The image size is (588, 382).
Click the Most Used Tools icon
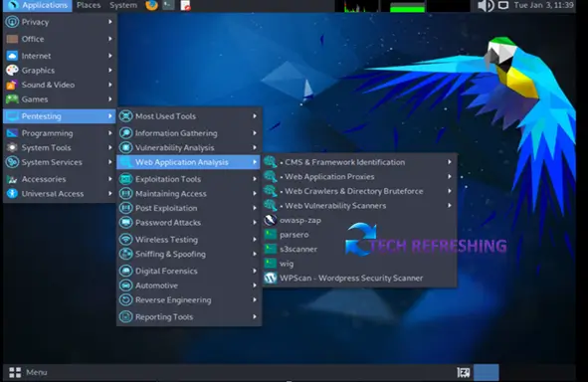[x=126, y=116]
